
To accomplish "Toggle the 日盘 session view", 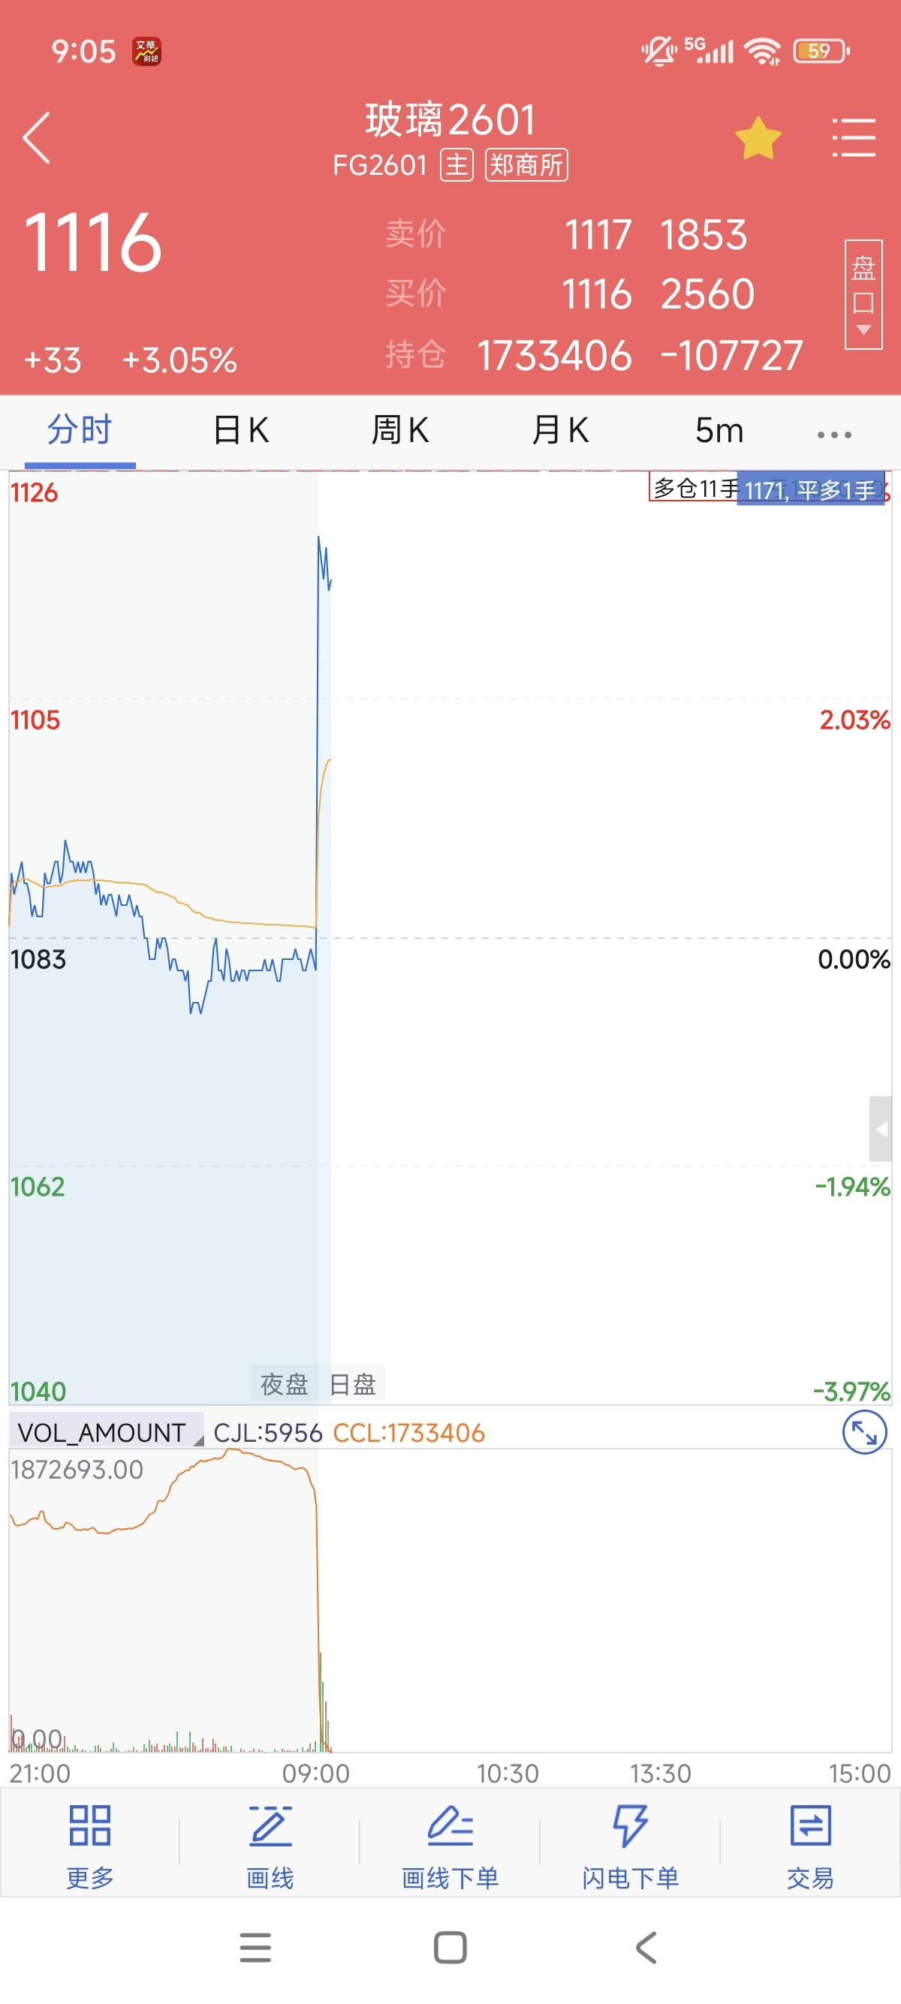I will click(352, 1384).
